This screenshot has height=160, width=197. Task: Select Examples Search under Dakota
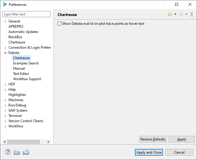26,63
